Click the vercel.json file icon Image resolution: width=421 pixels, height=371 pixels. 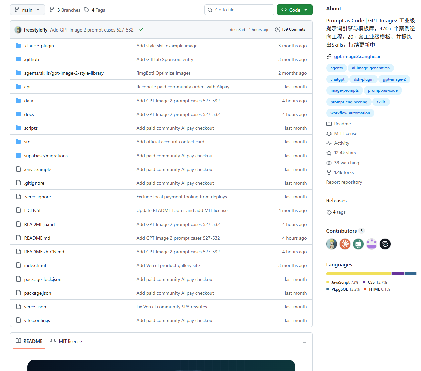coord(18,307)
